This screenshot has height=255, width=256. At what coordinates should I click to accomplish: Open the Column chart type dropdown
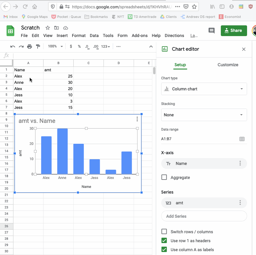tap(204, 89)
